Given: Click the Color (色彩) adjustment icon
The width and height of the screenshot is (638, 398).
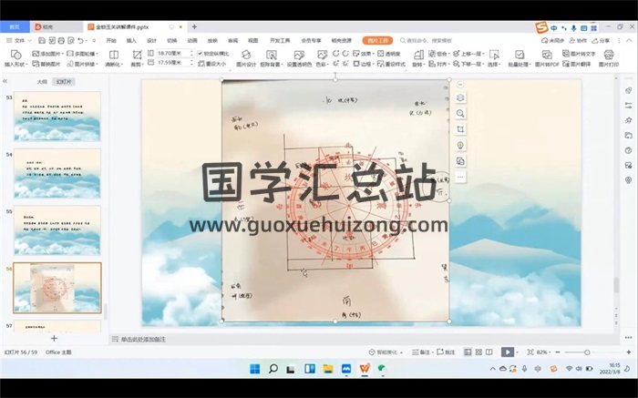Looking at the screenshot, I should click(x=322, y=58).
